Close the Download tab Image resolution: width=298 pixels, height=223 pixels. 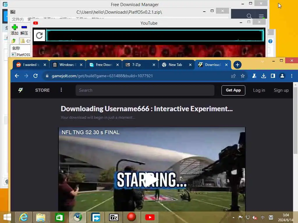(226, 65)
